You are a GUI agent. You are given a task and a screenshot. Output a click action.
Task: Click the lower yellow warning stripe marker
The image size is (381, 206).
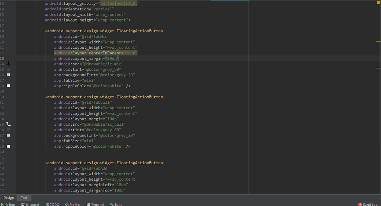pyautogui.click(x=378, y=68)
